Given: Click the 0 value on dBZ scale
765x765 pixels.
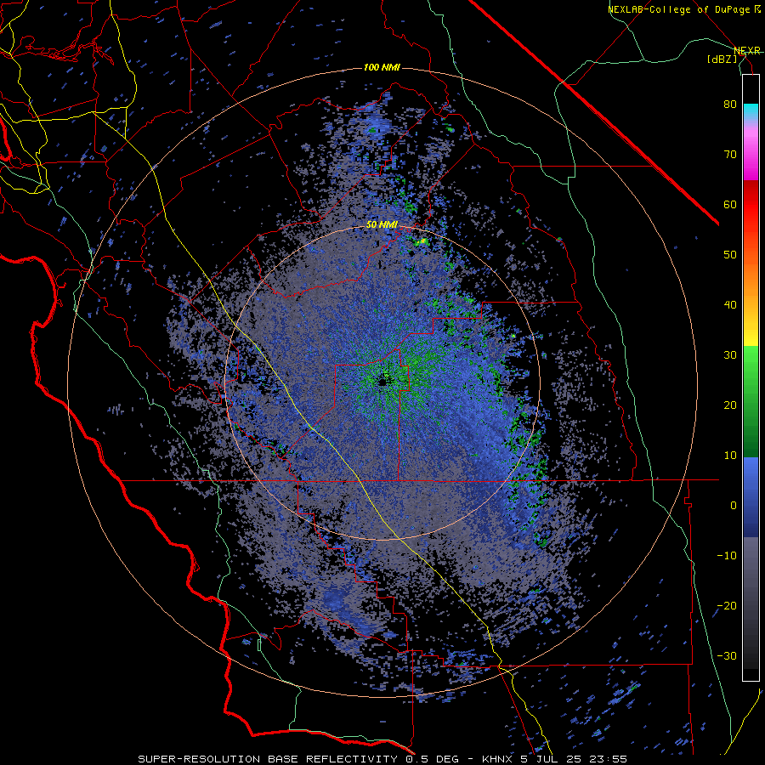Looking at the screenshot, I should pos(734,506).
